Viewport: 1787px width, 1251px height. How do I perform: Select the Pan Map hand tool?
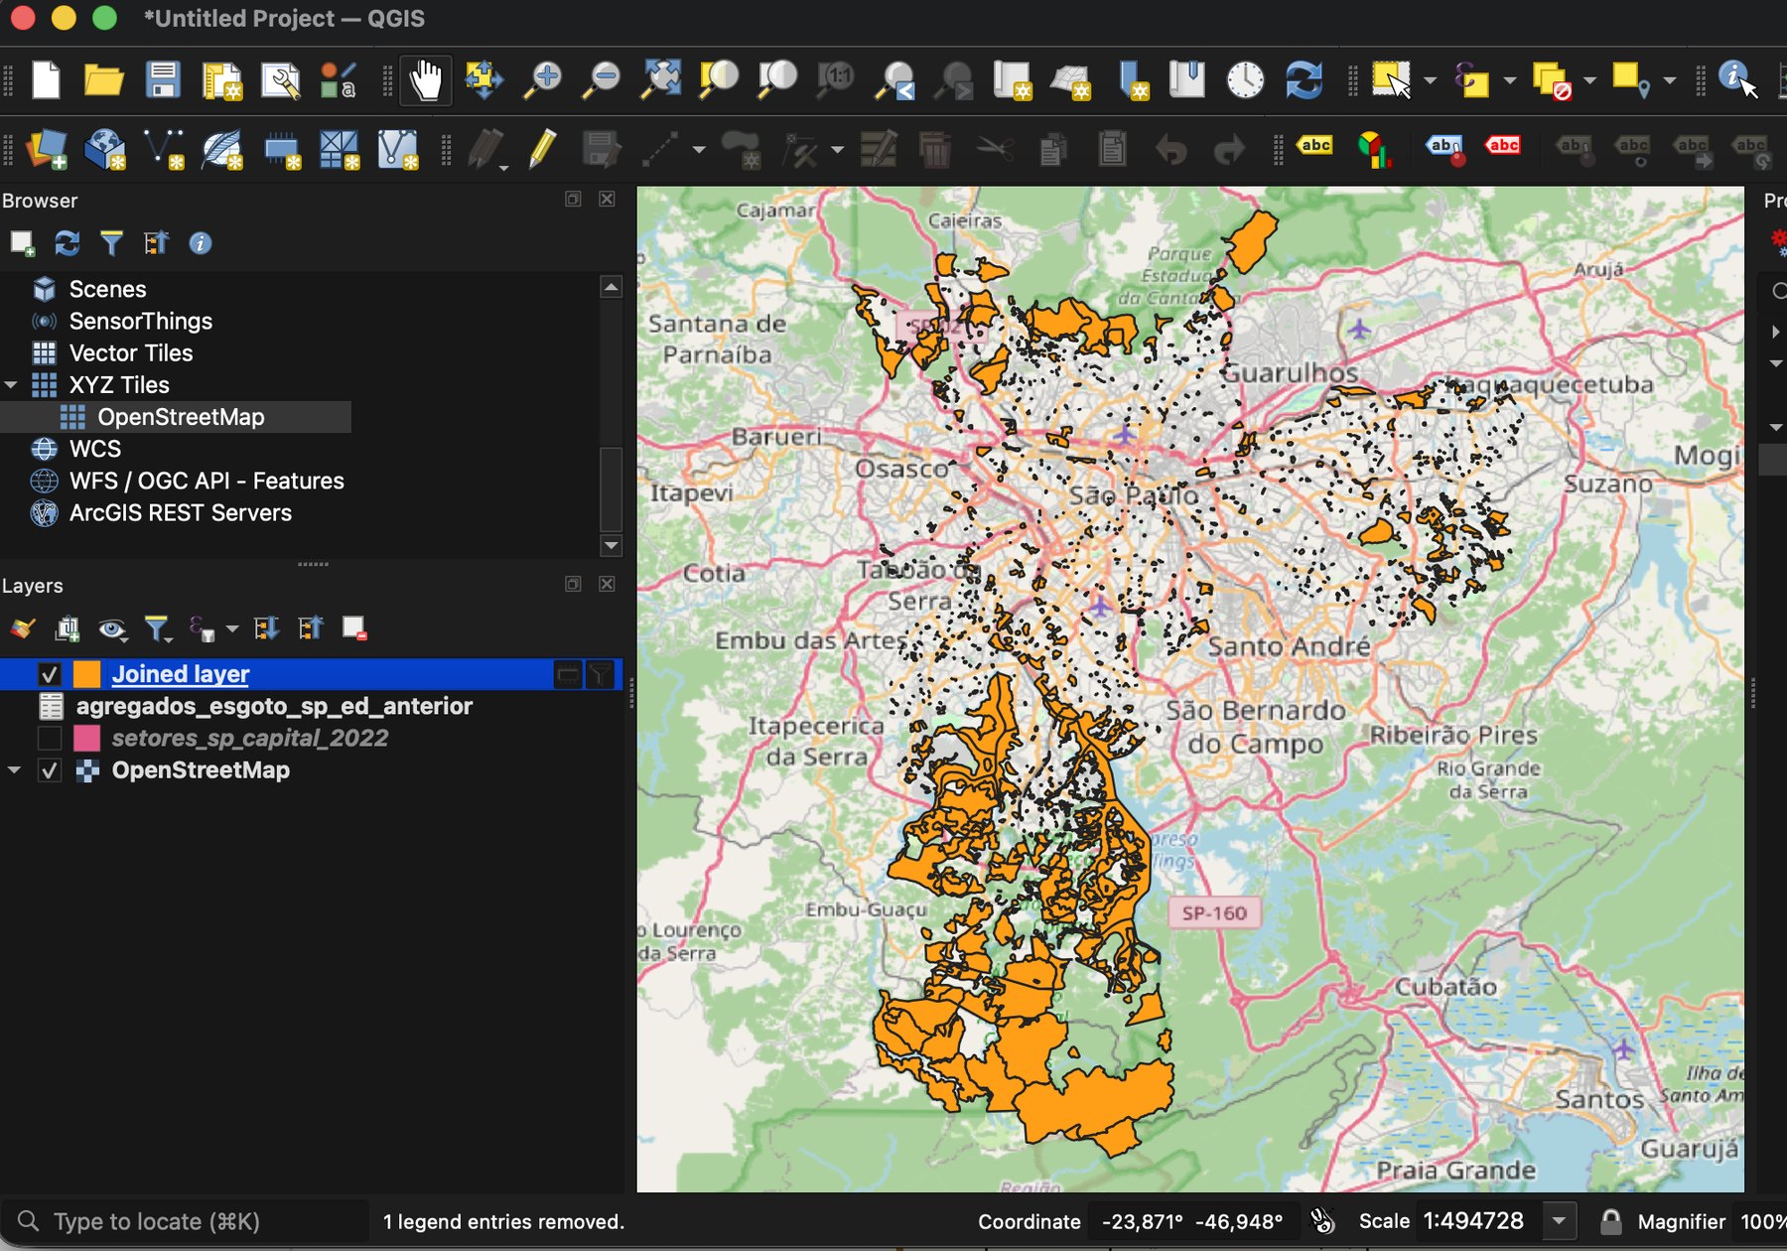426,79
